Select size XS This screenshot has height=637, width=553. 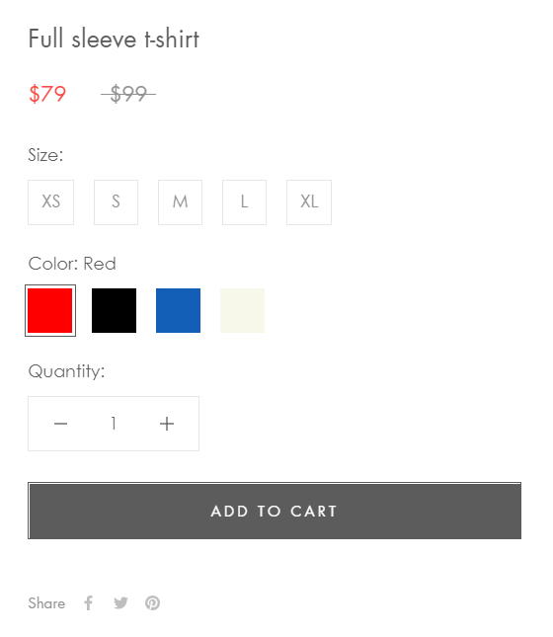pyautogui.click(x=50, y=202)
